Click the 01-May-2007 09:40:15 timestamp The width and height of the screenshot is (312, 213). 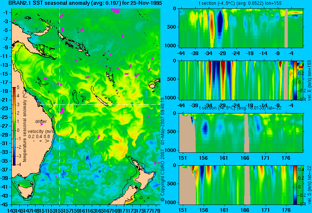point(163,121)
